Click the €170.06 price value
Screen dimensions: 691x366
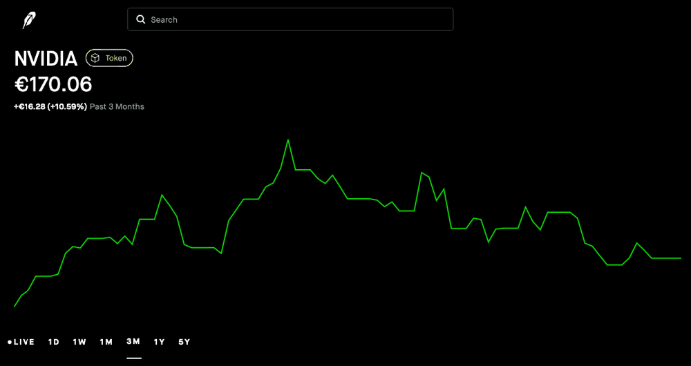(x=53, y=84)
